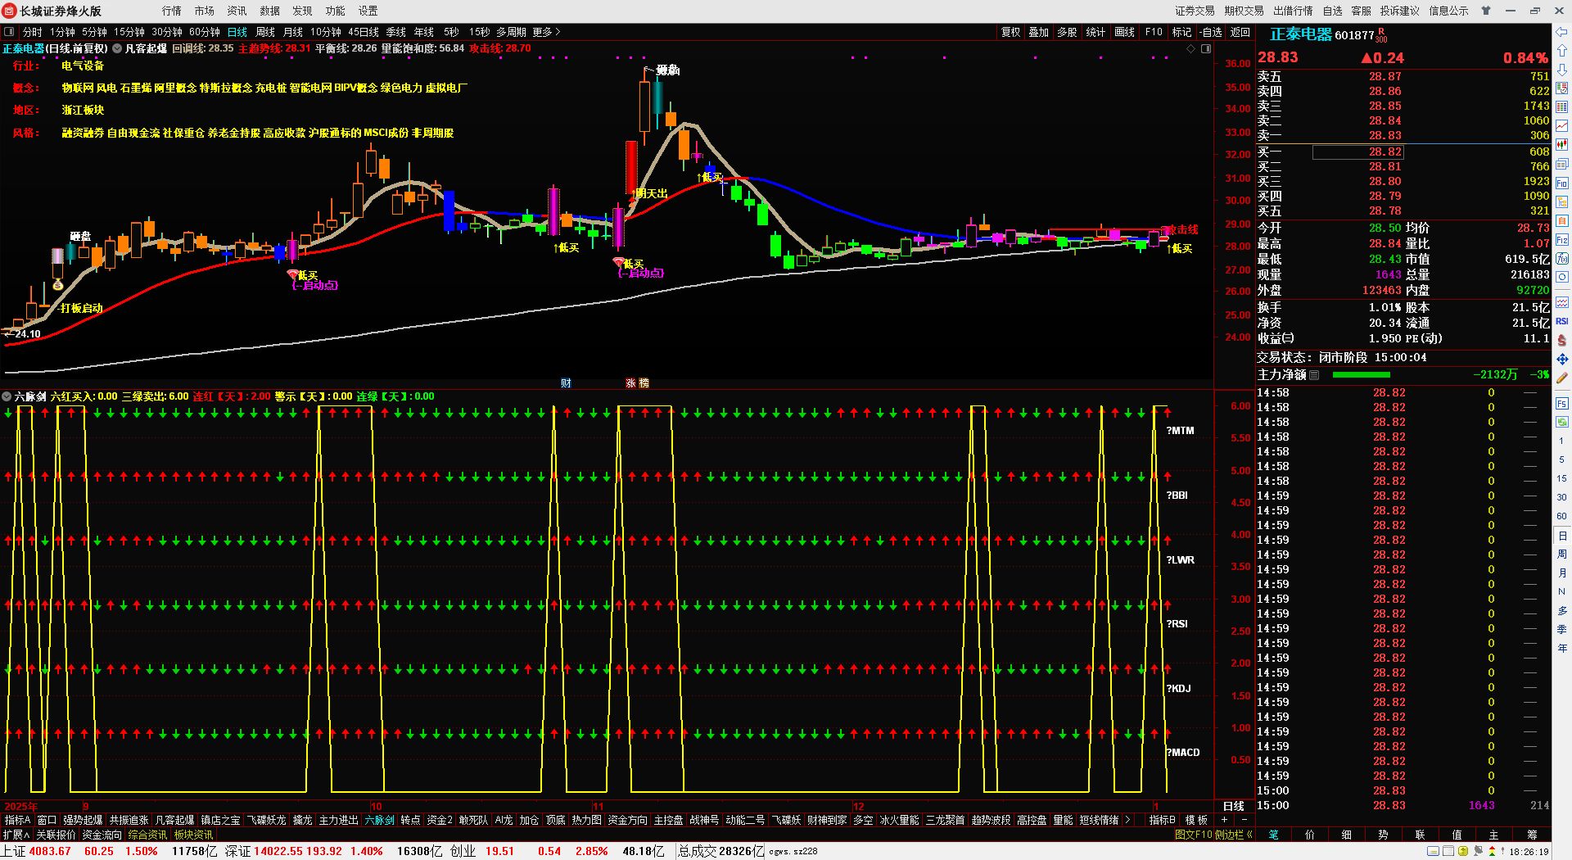The width and height of the screenshot is (1572, 860).
Task: Select the 主力进出 indicator tab
Action: pyautogui.click(x=339, y=820)
